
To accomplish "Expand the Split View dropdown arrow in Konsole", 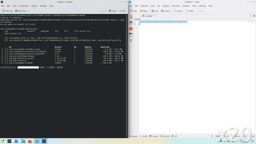I will (x=28, y=11).
